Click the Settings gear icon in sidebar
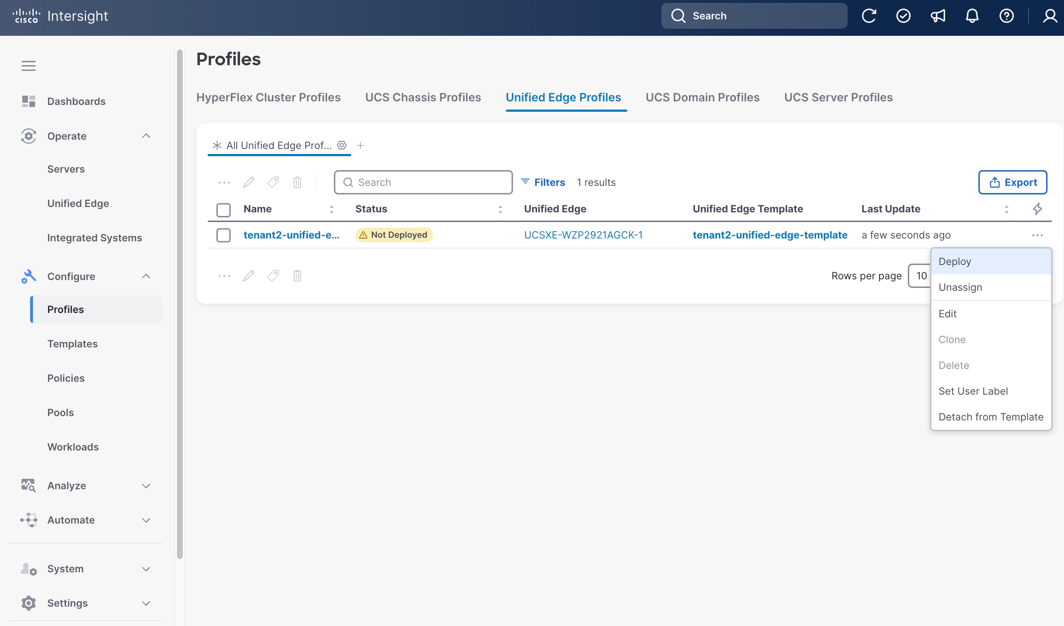 click(29, 603)
